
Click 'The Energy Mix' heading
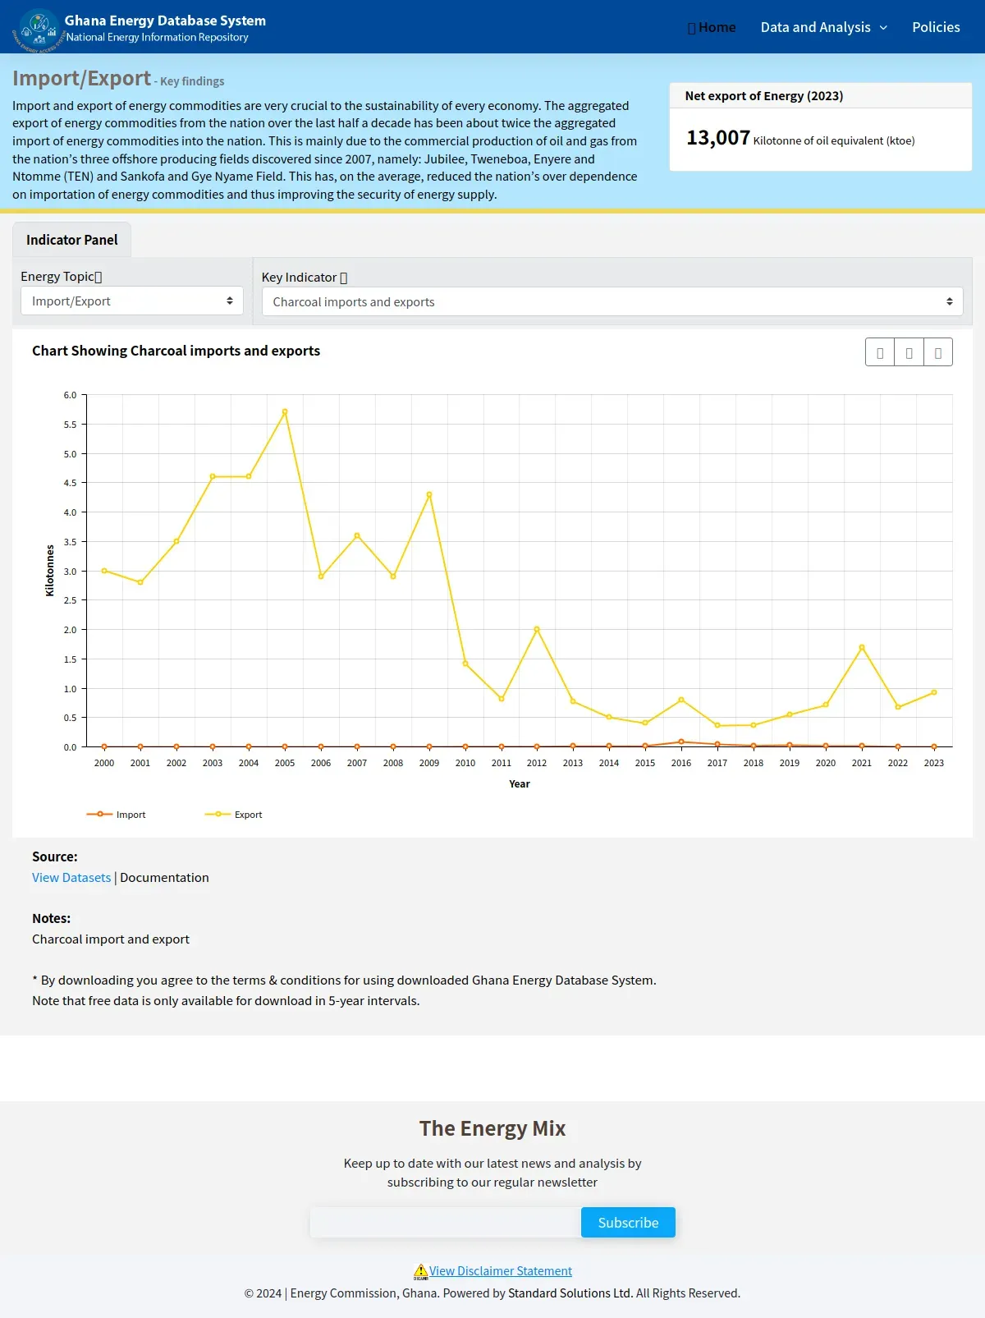tap(492, 1128)
